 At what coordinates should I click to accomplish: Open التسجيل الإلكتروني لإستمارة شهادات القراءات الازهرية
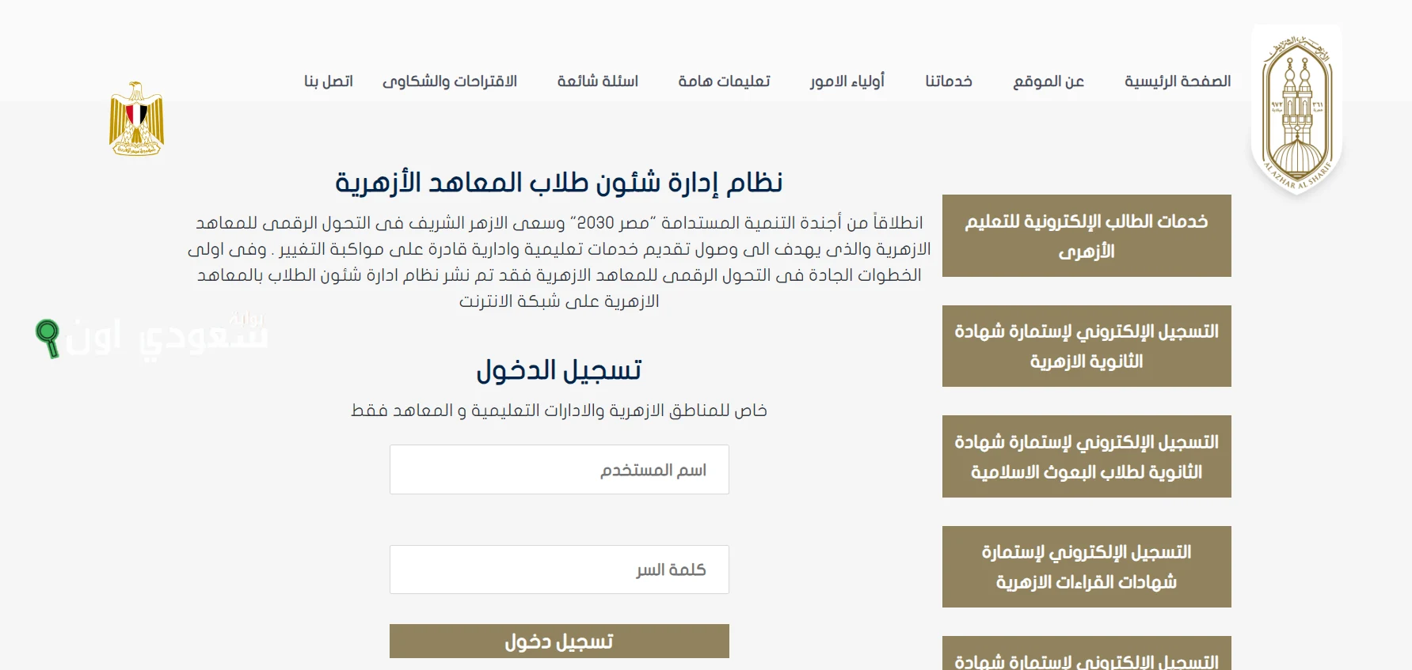[x=1086, y=566]
